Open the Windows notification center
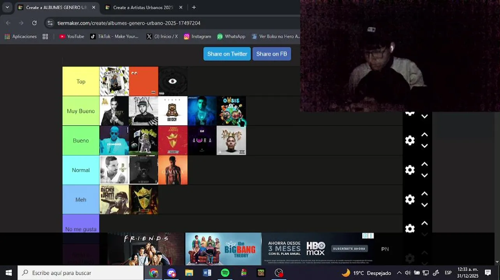Image resolution: width=500 pixels, height=280 pixels. [x=488, y=273]
